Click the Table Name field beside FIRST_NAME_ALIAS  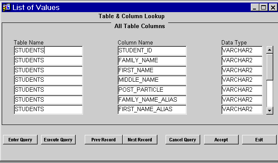48,109
